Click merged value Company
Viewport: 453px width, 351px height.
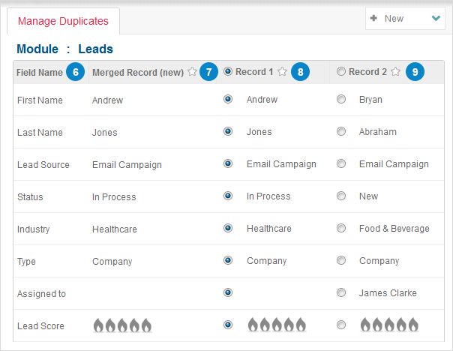112,262
